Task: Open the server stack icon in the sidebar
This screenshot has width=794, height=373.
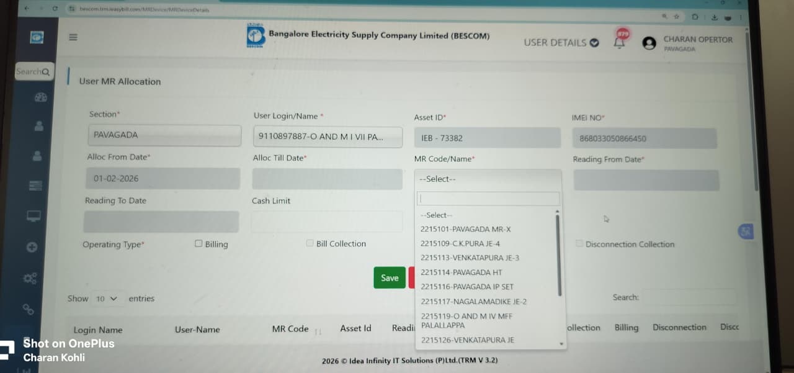Action: click(35, 186)
